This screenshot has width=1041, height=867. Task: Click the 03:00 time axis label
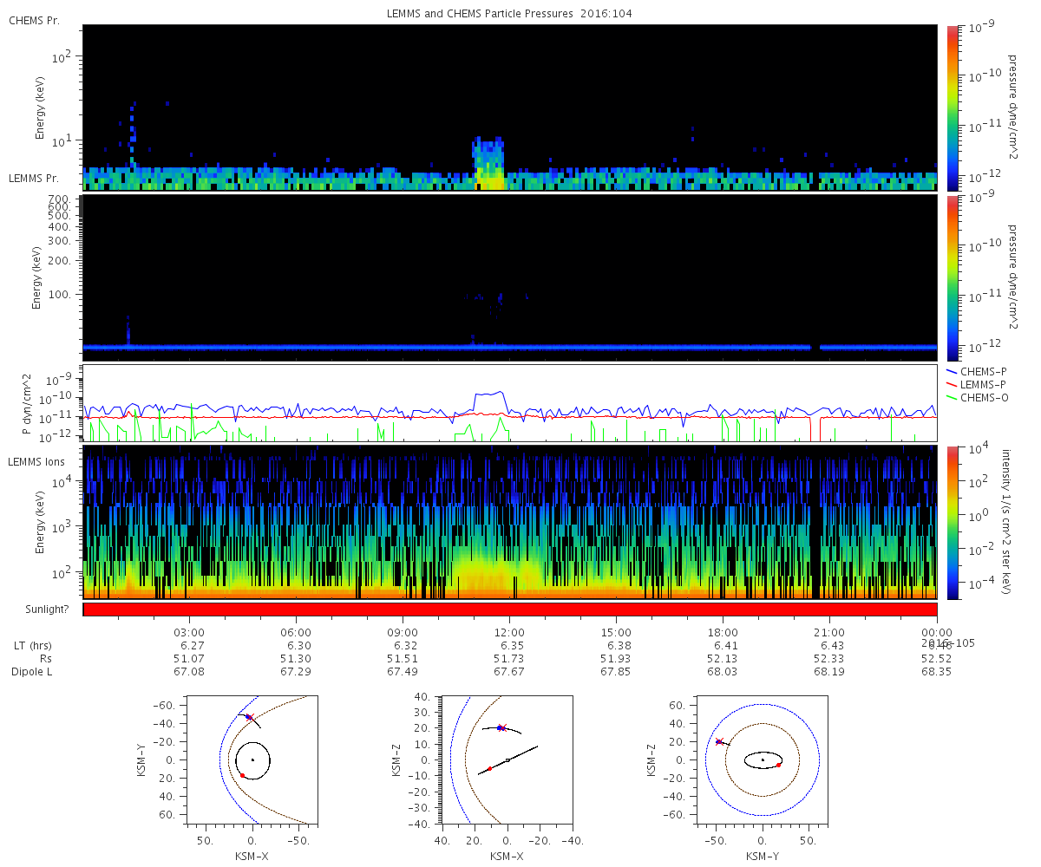tap(189, 632)
